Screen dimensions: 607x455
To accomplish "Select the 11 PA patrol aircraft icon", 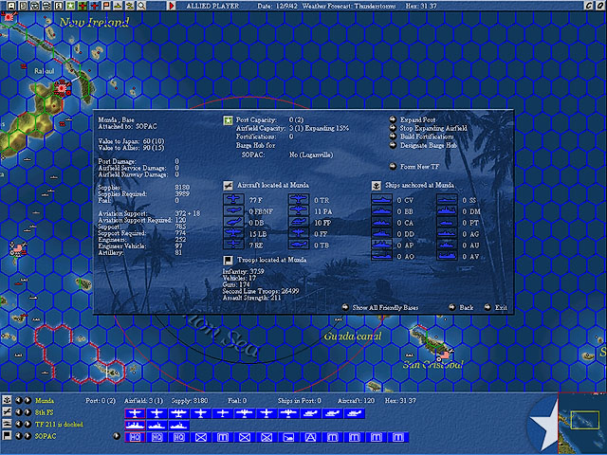I will tap(299, 211).
